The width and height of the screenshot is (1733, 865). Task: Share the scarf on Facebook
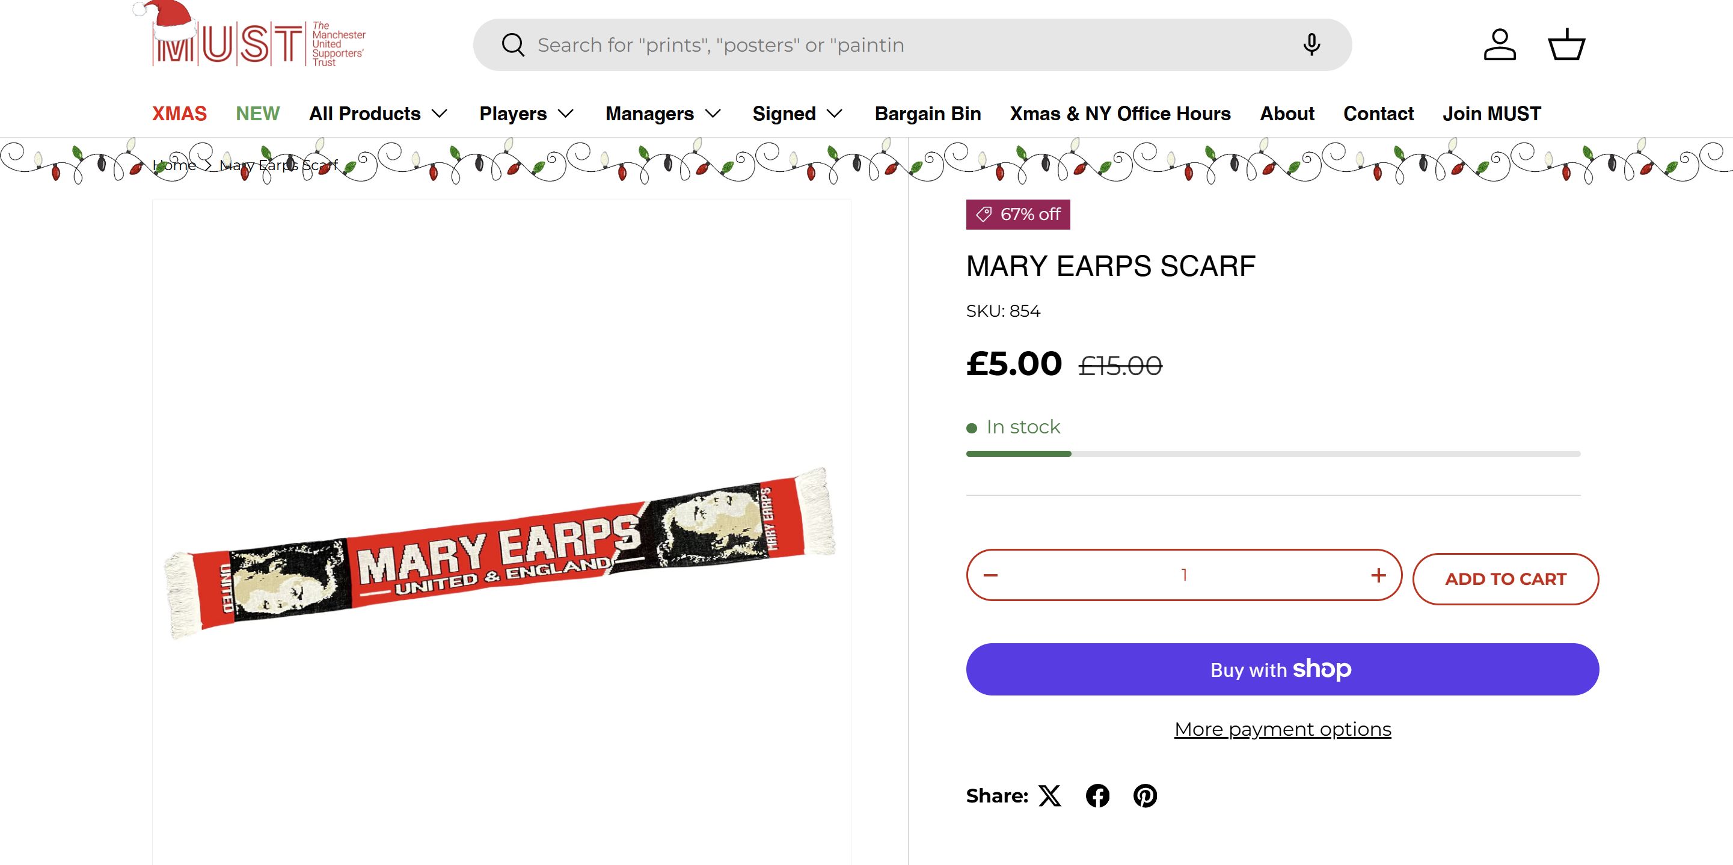(1097, 796)
